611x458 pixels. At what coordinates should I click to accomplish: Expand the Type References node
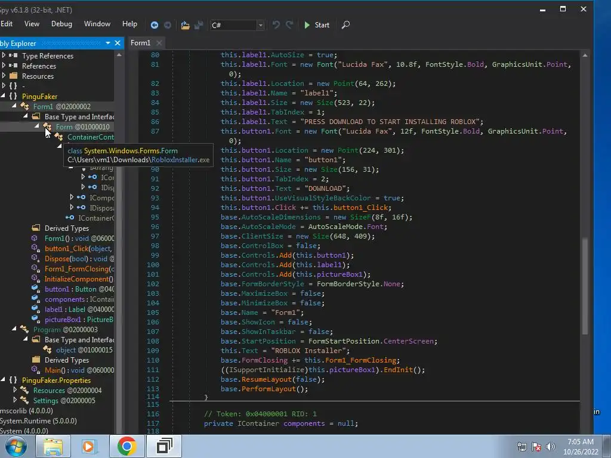coord(4,55)
